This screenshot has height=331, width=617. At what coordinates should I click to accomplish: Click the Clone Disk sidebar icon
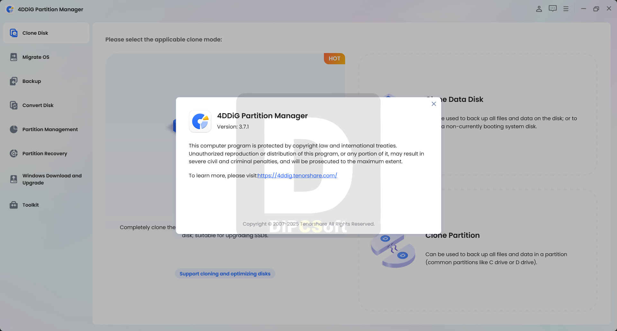(x=13, y=33)
